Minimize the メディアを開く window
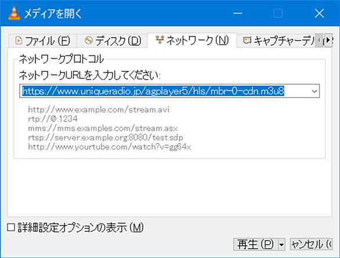Viewport: 340px width, 258px height. (238, 13)
